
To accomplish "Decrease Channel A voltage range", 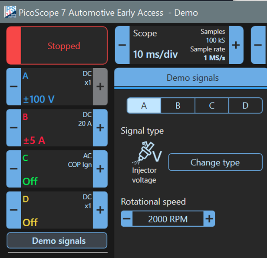I will (13, 86).
